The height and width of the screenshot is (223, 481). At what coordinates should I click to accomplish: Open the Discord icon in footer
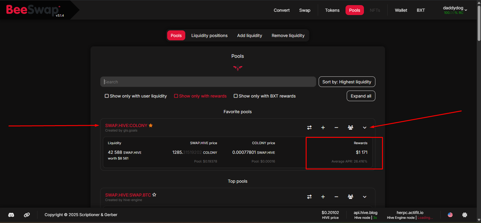tap(11, 215)
